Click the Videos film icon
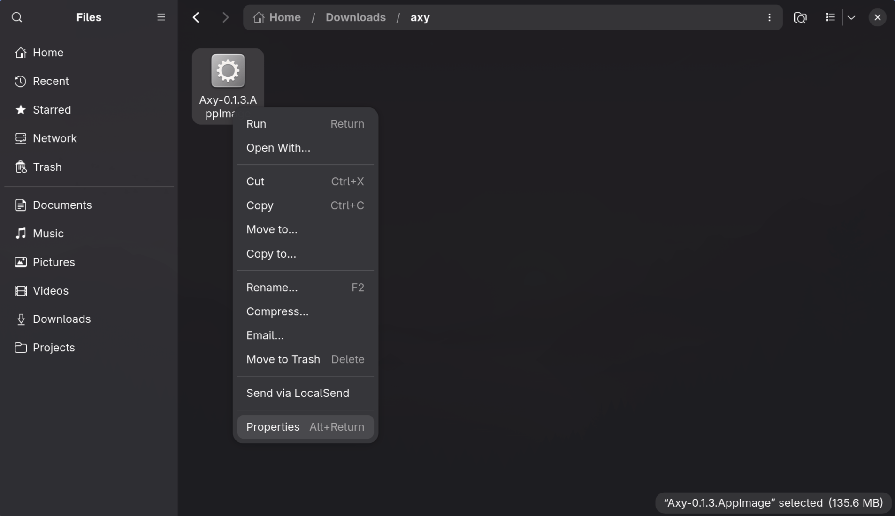This screenshot has height=516, width=895. pyautogui.click(x=21, y=291)
